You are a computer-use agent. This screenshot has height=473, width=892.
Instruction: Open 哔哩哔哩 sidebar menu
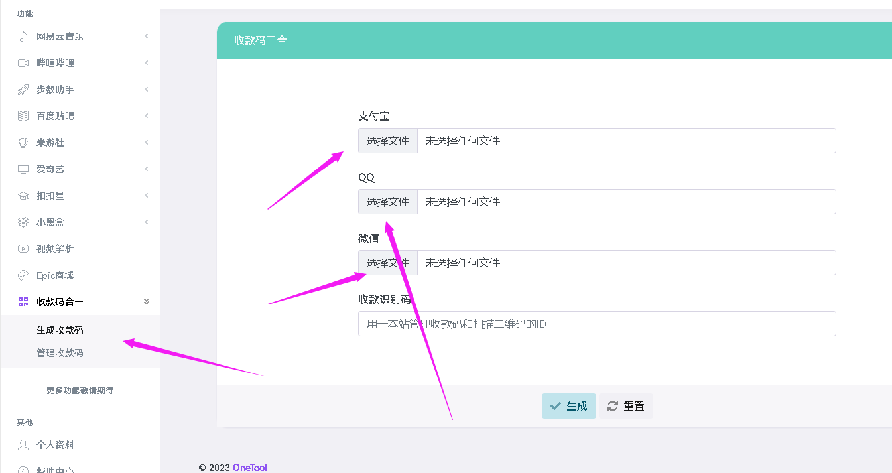80,63
